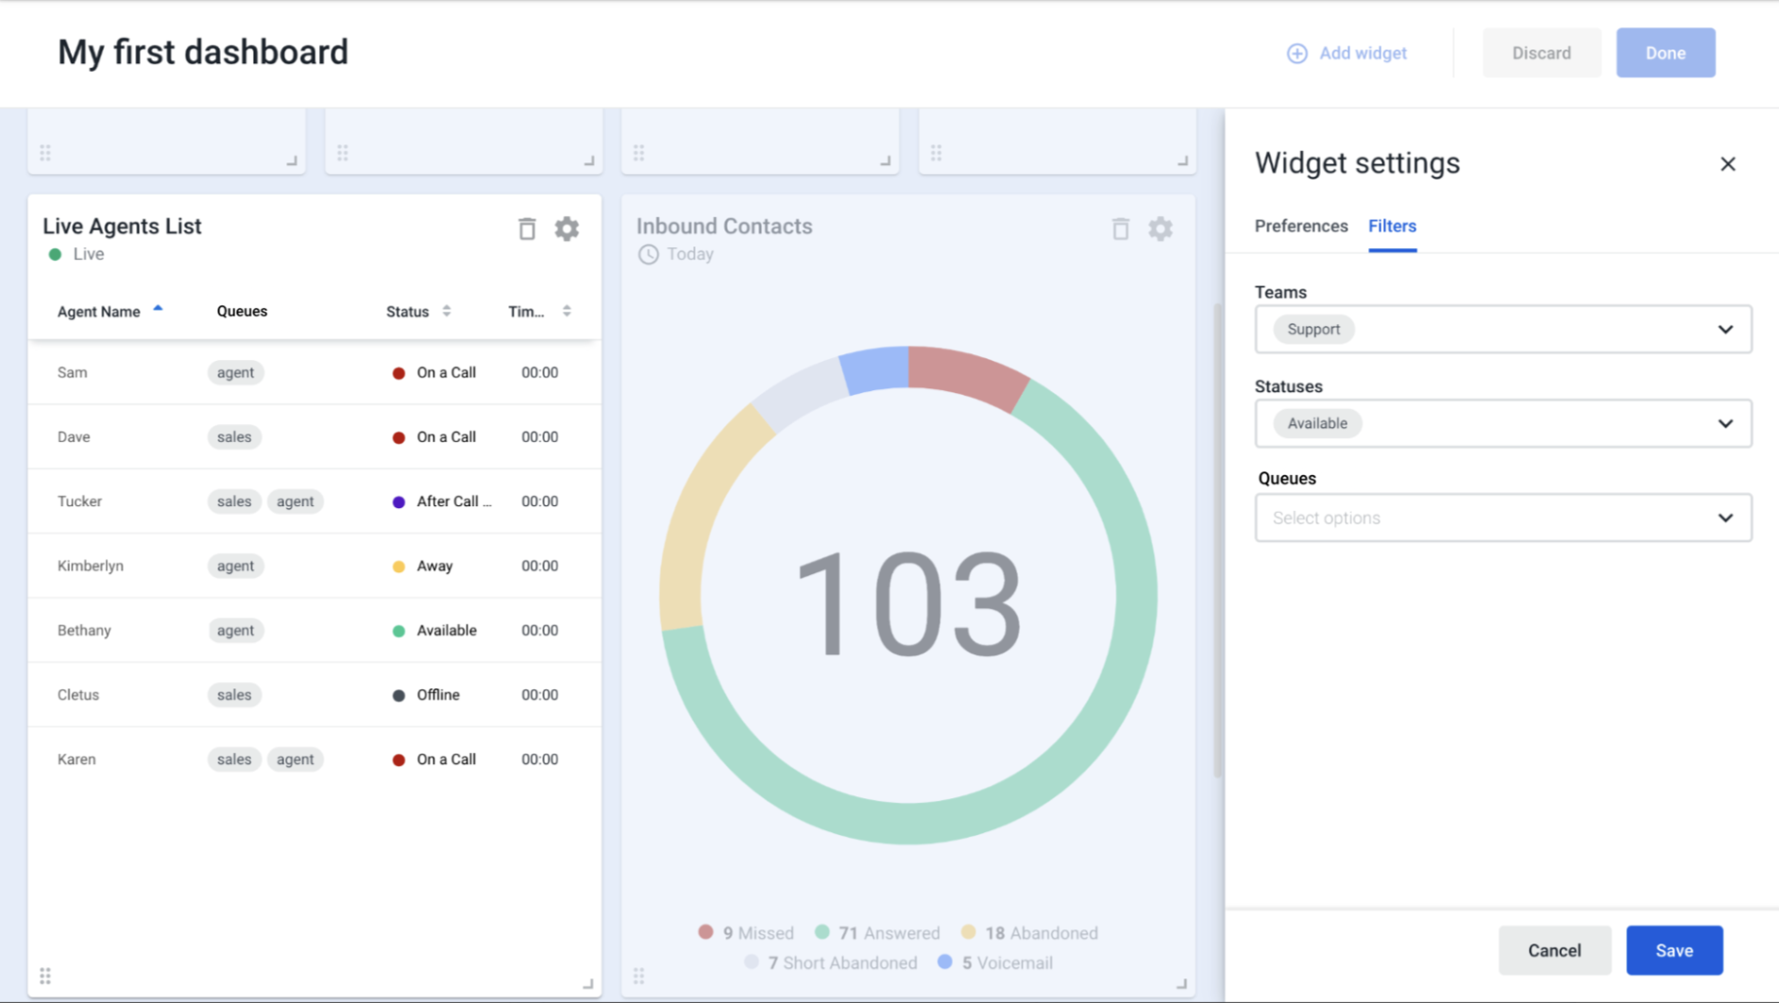Toggle Abandoned legend item
The height and width of the screenshot is (1003, 1779).
[1029, 933]
